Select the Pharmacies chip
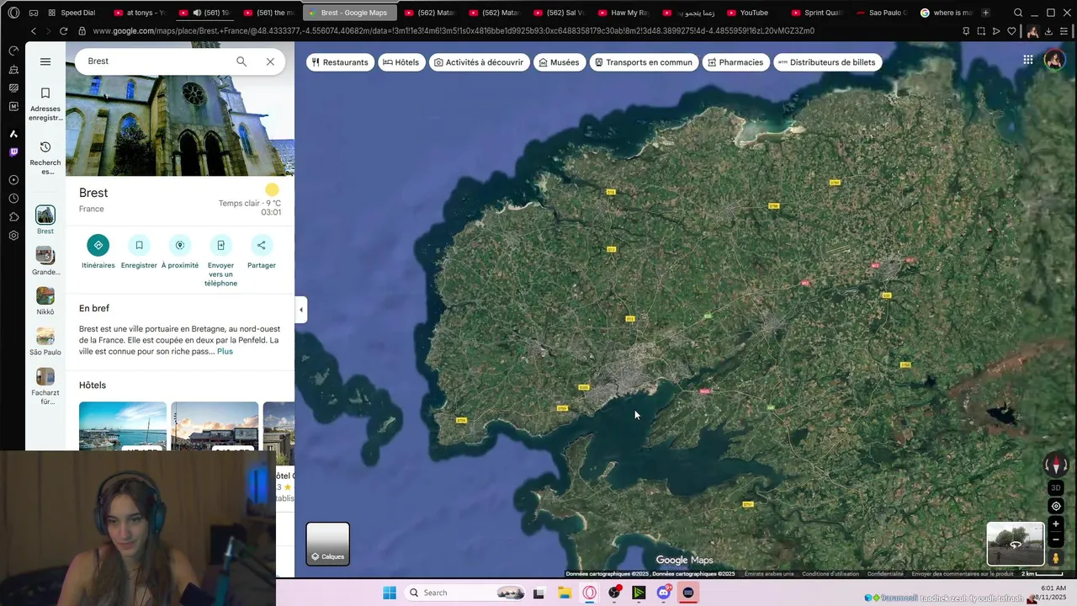The image size is (1077, 606). tap(735, 62)
